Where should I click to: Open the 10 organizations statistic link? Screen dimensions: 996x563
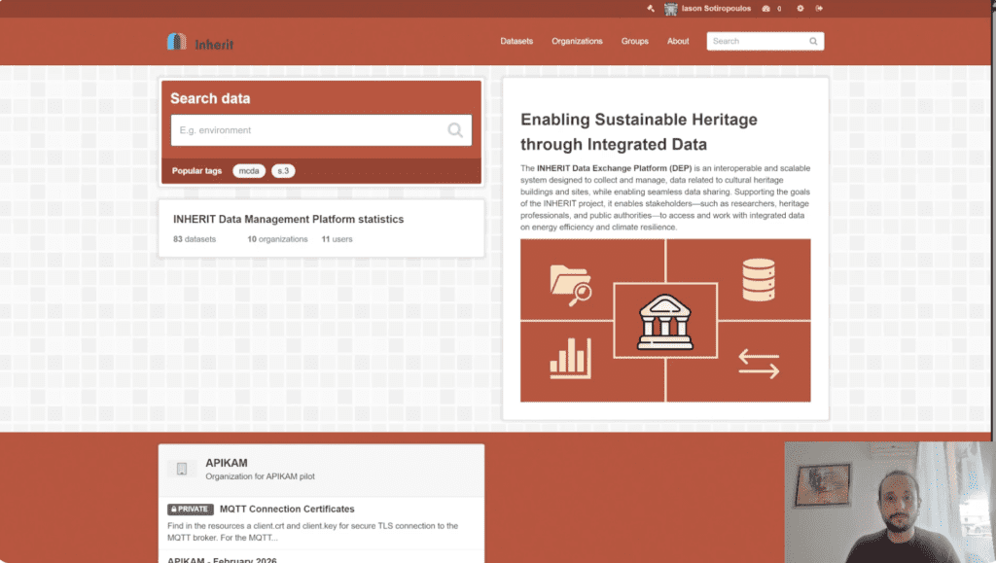[x=277, y=239]
